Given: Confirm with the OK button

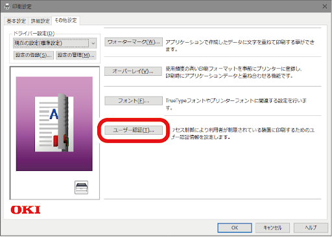Looking at the screenshot, I should tap(235, 228).
